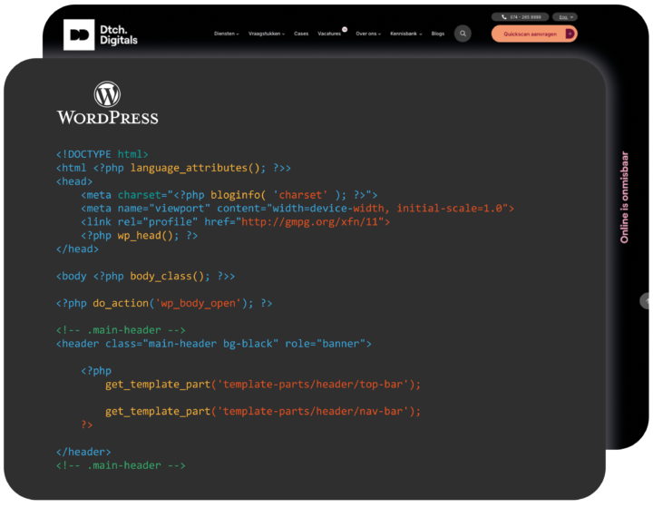
Task: Expand the Diensten menu
Action: pyautogui.click(x=226, y=34)
